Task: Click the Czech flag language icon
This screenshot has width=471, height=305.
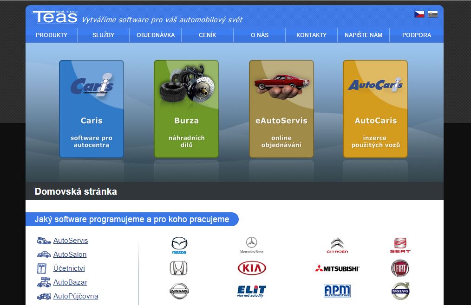Action: [x=419, y=14]
